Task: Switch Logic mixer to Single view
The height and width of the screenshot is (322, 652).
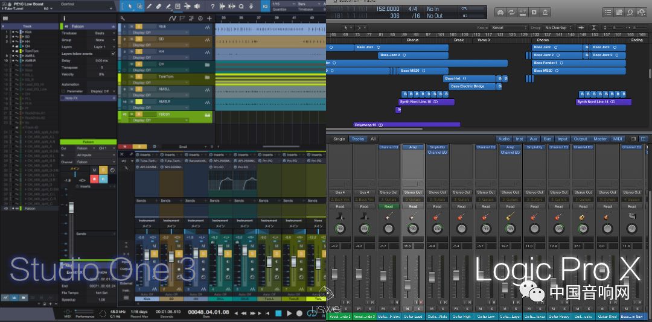Action: pyautogui.click(x=339, y=139)
